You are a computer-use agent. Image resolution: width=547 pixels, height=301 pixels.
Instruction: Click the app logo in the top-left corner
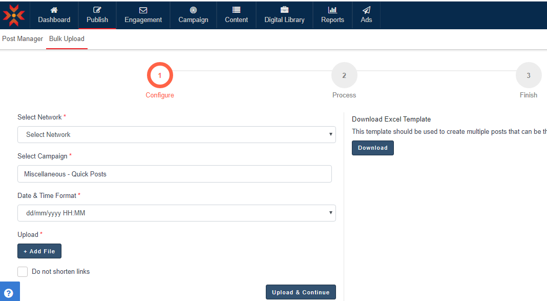coord(14,15)
